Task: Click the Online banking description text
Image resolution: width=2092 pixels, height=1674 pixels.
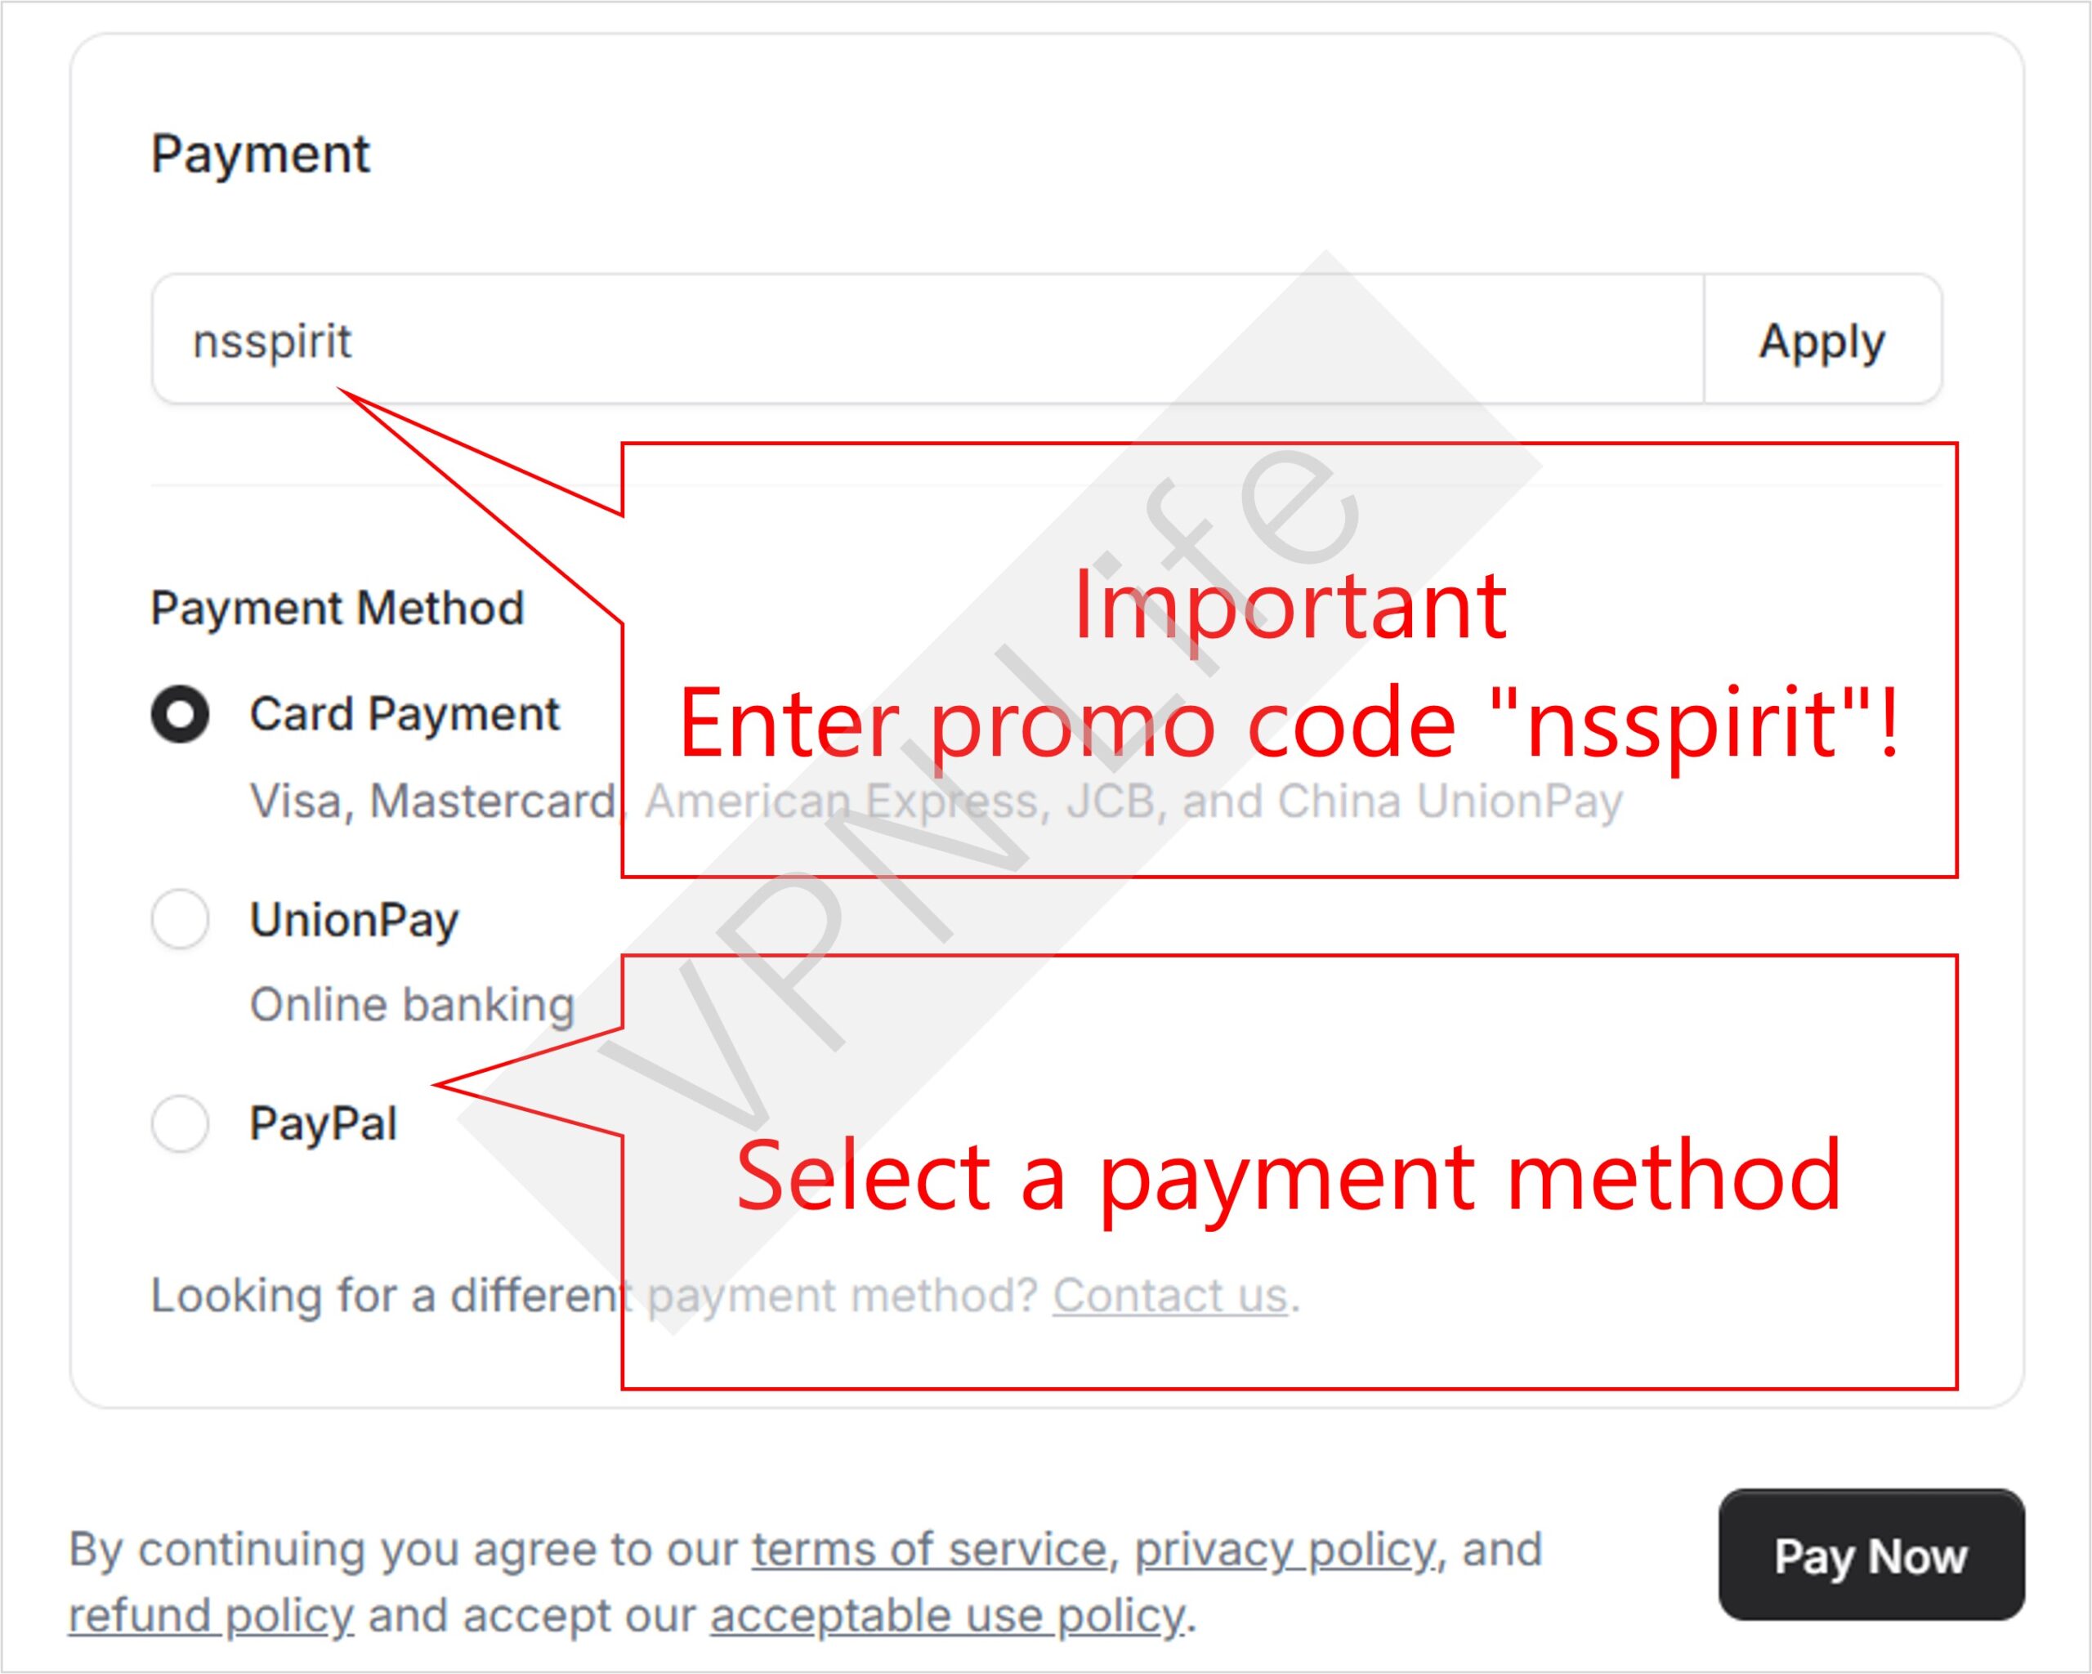Action: click(x=413, y=1005)
